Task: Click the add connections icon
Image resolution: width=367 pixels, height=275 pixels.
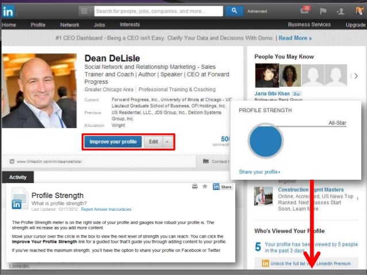Action: [x=340, y=11]
